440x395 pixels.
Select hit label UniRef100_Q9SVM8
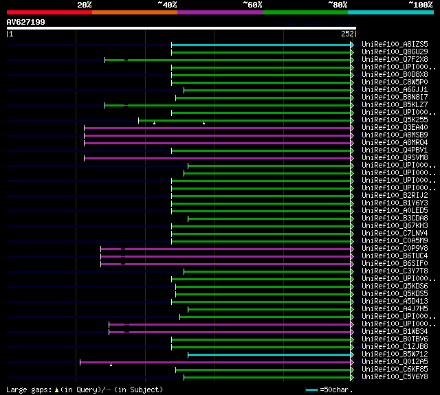[395, 158]
